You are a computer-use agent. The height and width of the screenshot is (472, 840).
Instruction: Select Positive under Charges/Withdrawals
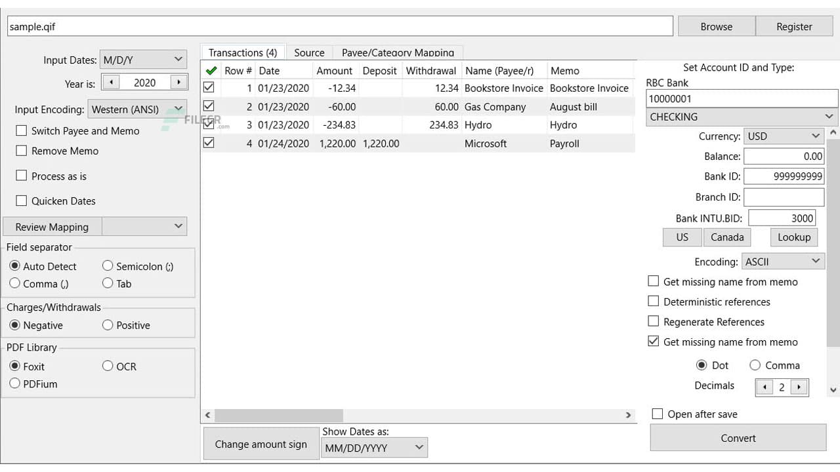(x=108, y=324)
